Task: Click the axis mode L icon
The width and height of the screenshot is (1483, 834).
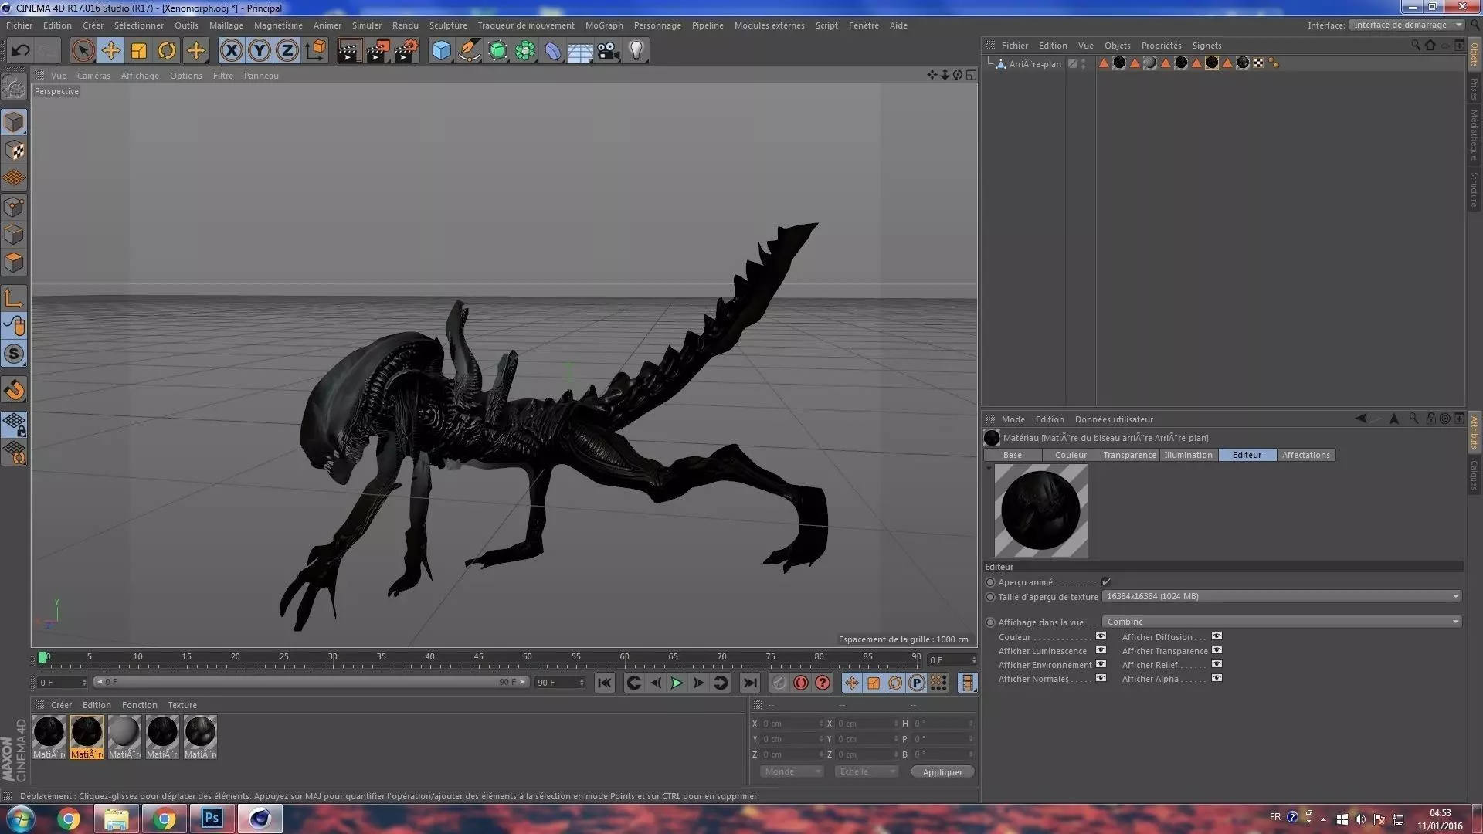Action: point(14,298)
